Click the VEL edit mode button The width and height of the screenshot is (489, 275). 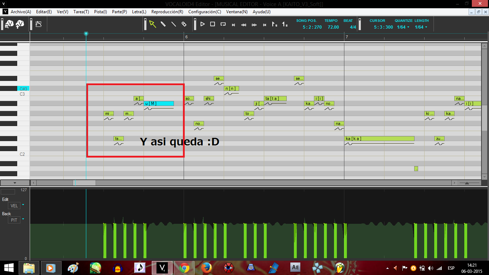point(13,206)
